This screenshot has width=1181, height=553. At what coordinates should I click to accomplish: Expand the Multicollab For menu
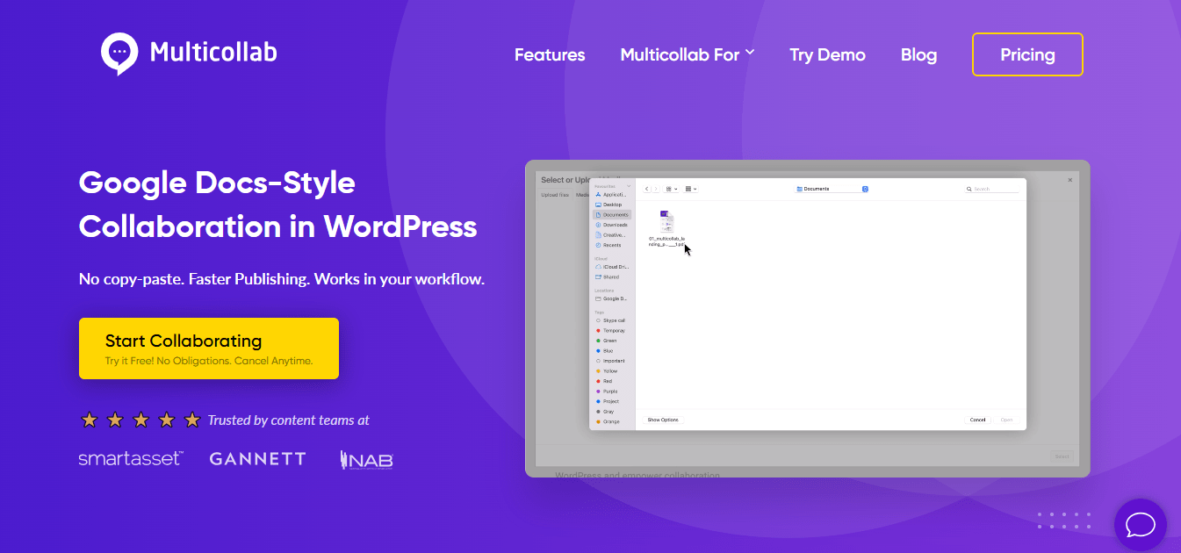click(x=688, y=54)
